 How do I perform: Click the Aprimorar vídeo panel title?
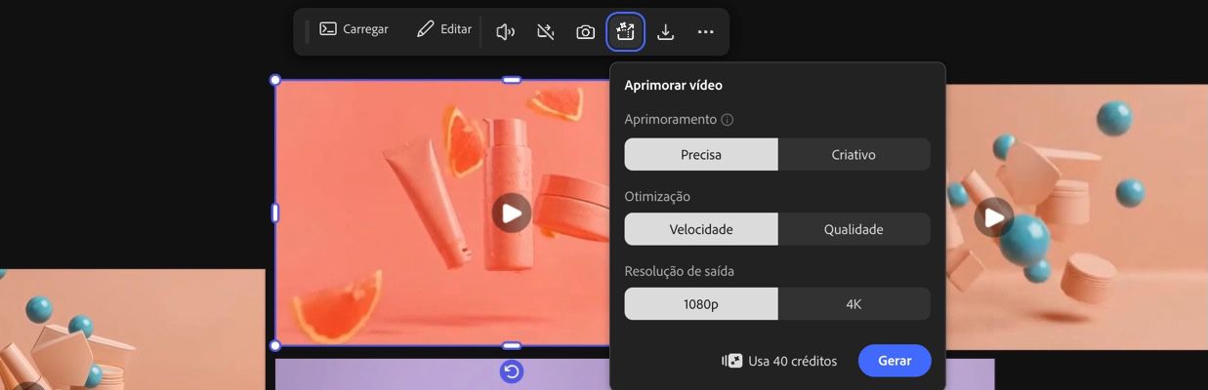[673, 85]
